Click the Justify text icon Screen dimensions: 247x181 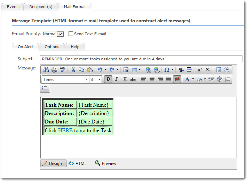[169, 79]
